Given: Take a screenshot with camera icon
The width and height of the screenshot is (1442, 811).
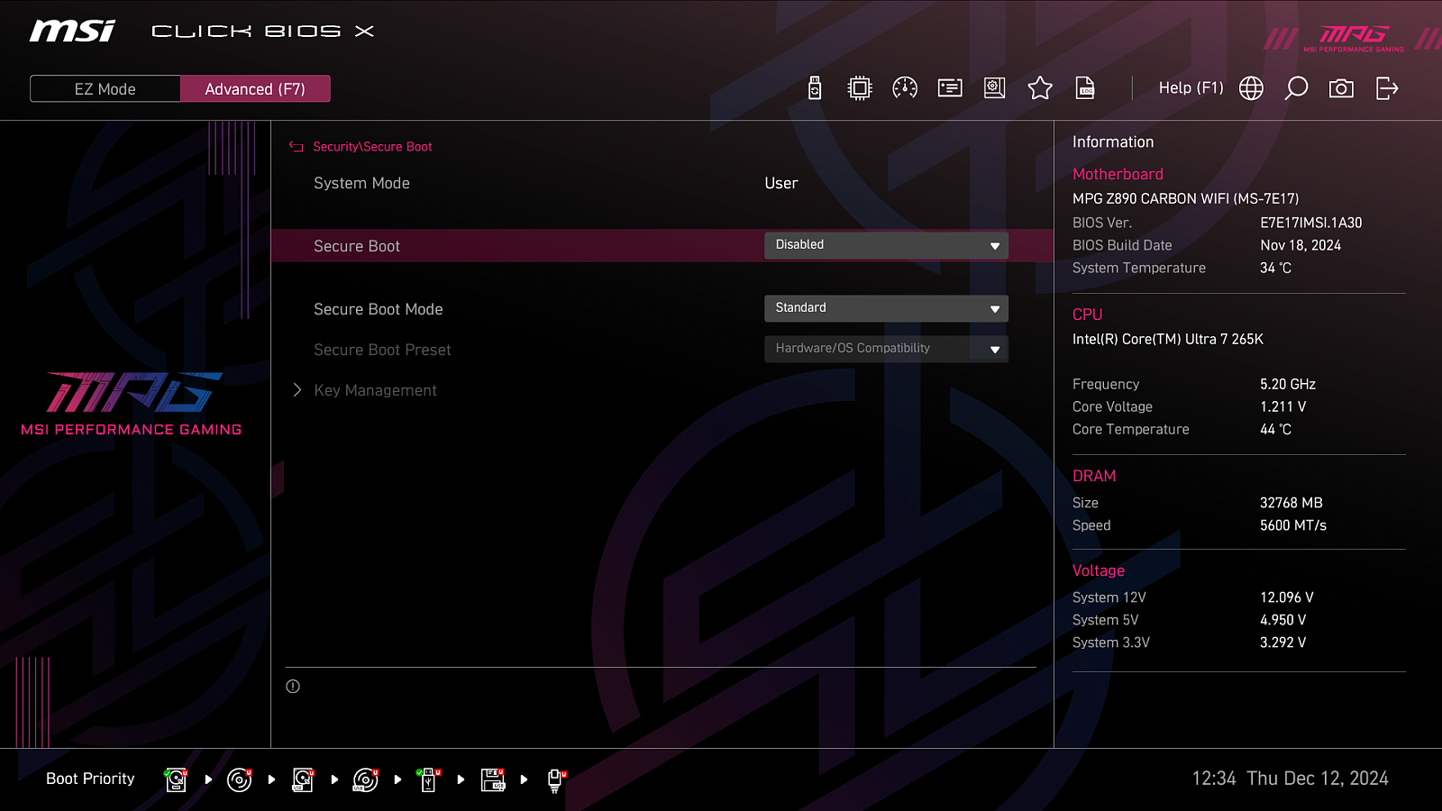Looking at the screenshot, I should coord(1341,88).
